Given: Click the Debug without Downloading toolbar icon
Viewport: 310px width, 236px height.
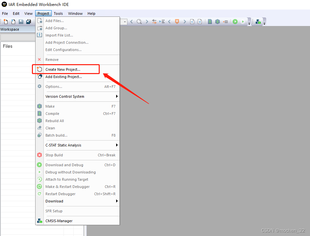Looking at the screenshot, I should point(243,22).
